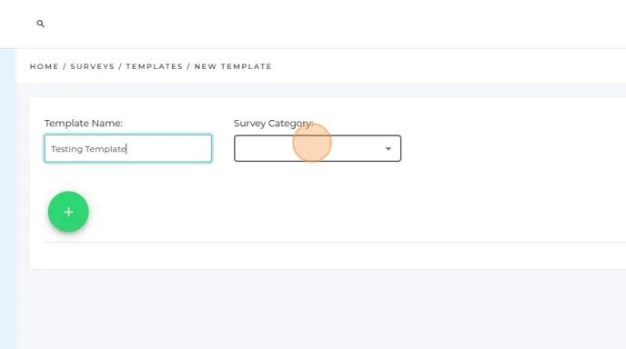626x349 pixels.
Task: Click the gray background below the card
Action: 319,309
